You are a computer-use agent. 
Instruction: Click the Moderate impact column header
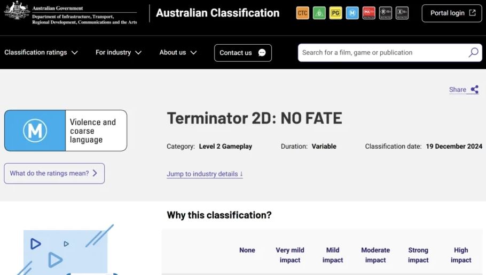click(x=375, y=255)
